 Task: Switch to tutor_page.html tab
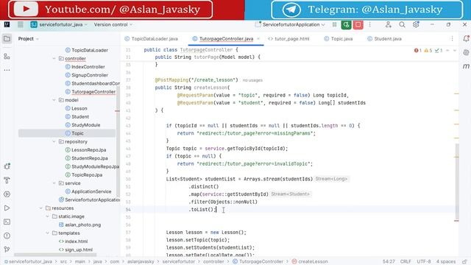(288, 39)
